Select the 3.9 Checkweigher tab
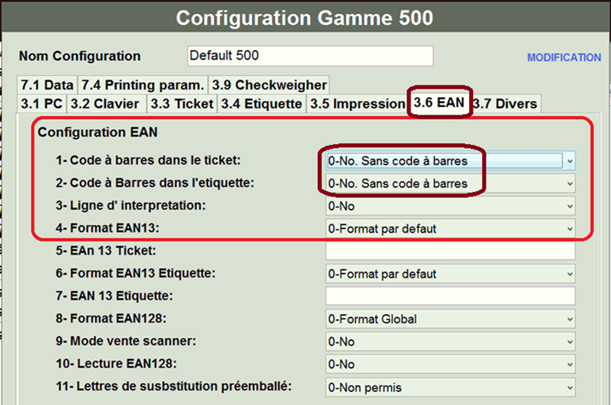 click(269, 85)
